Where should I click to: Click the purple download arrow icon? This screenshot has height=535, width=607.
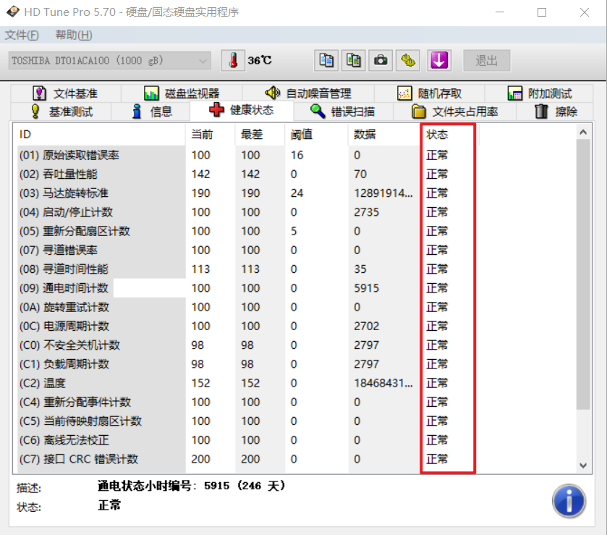[439, 60]
